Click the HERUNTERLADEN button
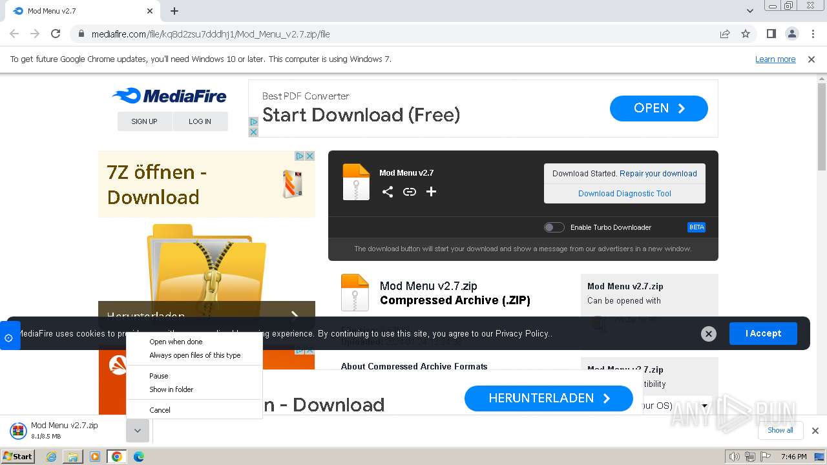Image resolution: width=827 pixels, height=465 pixels. coord(549,398)
